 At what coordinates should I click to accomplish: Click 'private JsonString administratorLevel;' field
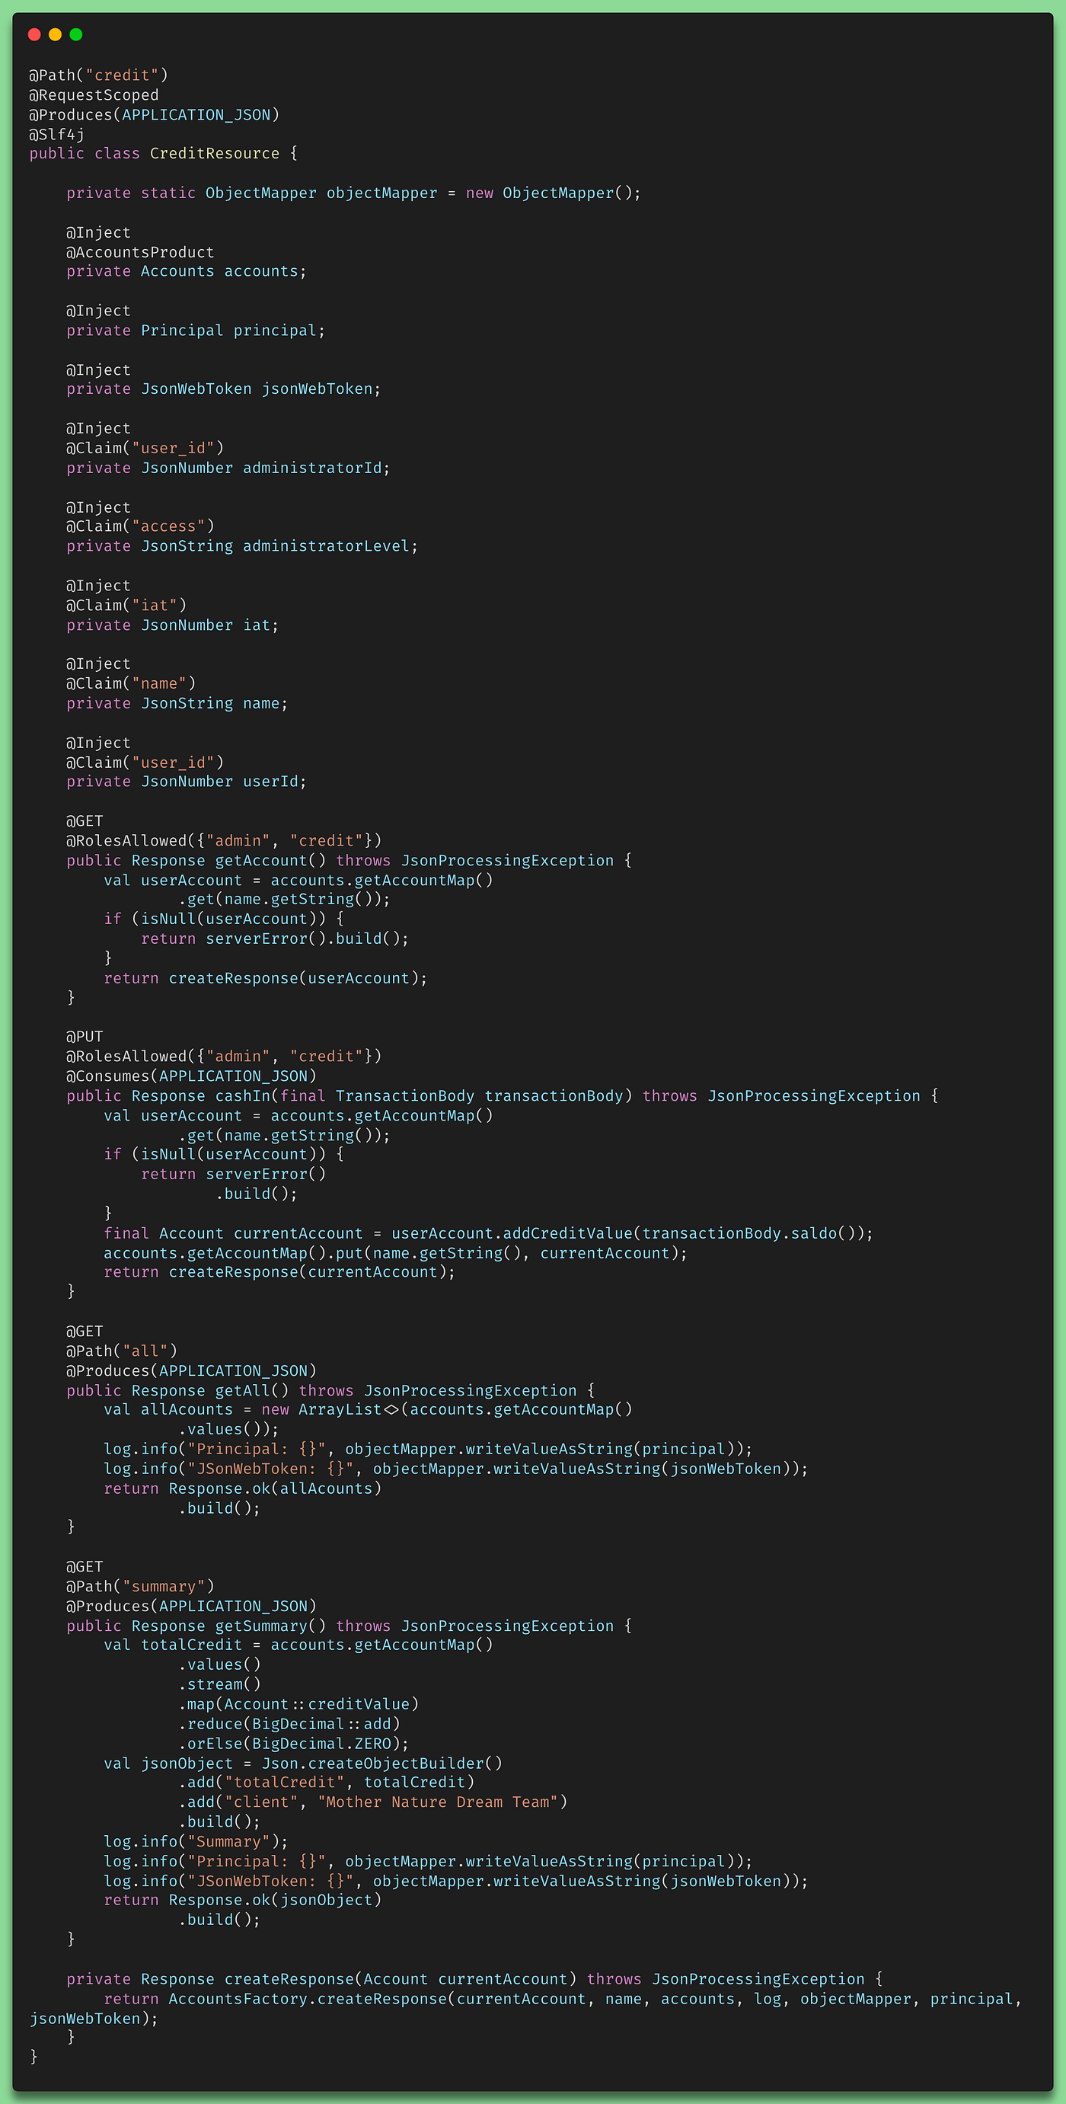(x=242, y=546)
